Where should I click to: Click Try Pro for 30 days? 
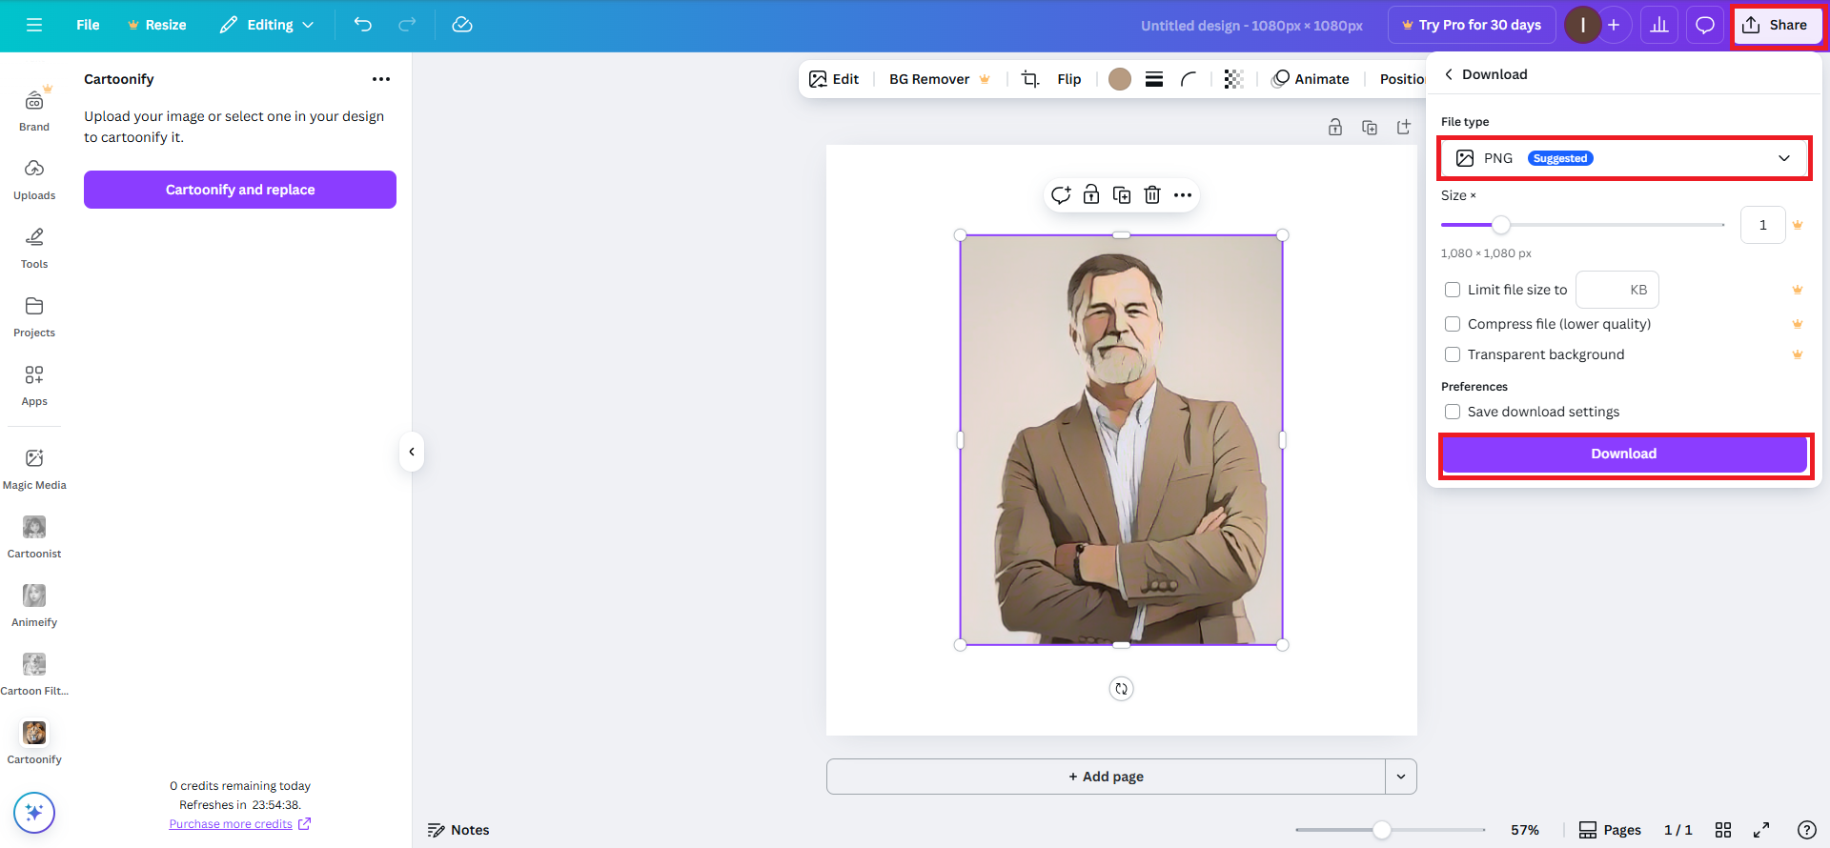tap(1472, 25)
